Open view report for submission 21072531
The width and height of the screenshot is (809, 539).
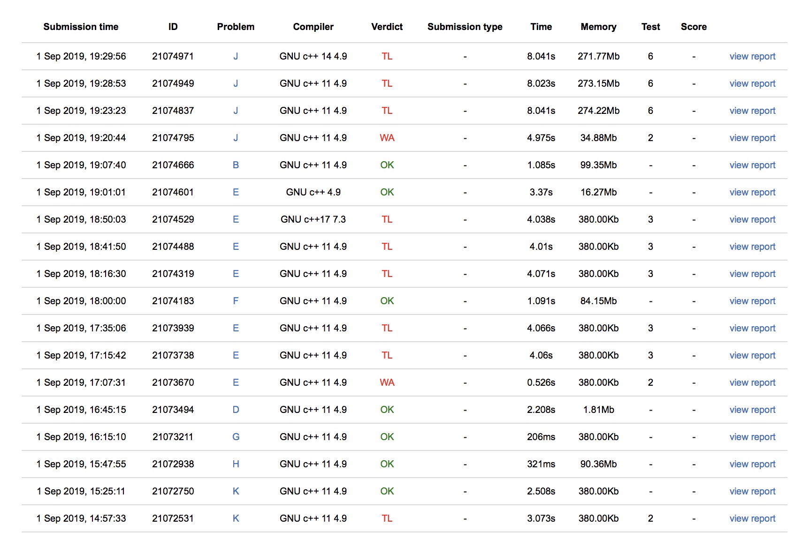(752, 518)
